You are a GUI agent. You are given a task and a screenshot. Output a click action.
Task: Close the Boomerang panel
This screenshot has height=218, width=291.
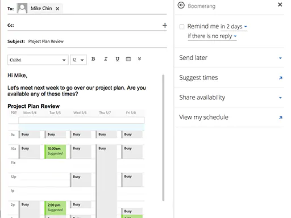coord(280,5)
